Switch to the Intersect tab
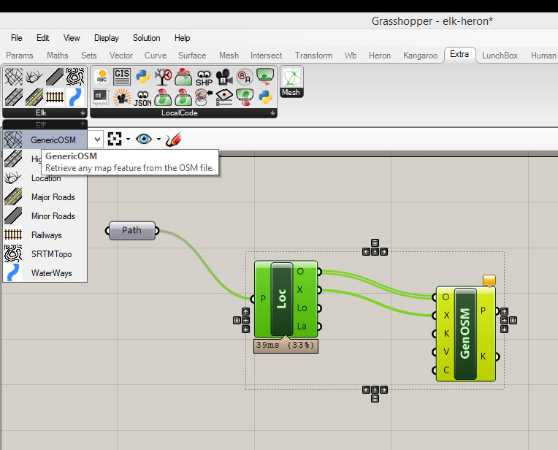558x450 pixels. (266, 56)
